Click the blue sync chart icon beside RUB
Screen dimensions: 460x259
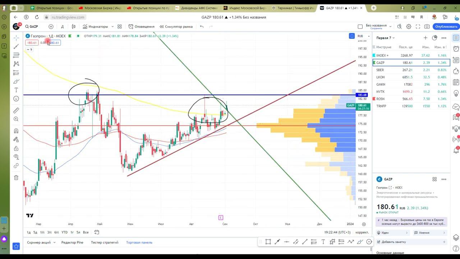pyautogui.click(x=351, y=36)
